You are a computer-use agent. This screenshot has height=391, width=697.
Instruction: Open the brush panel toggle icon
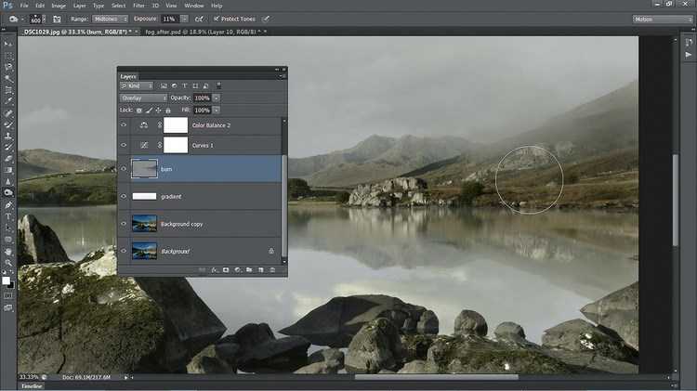(x=57, y=19)
